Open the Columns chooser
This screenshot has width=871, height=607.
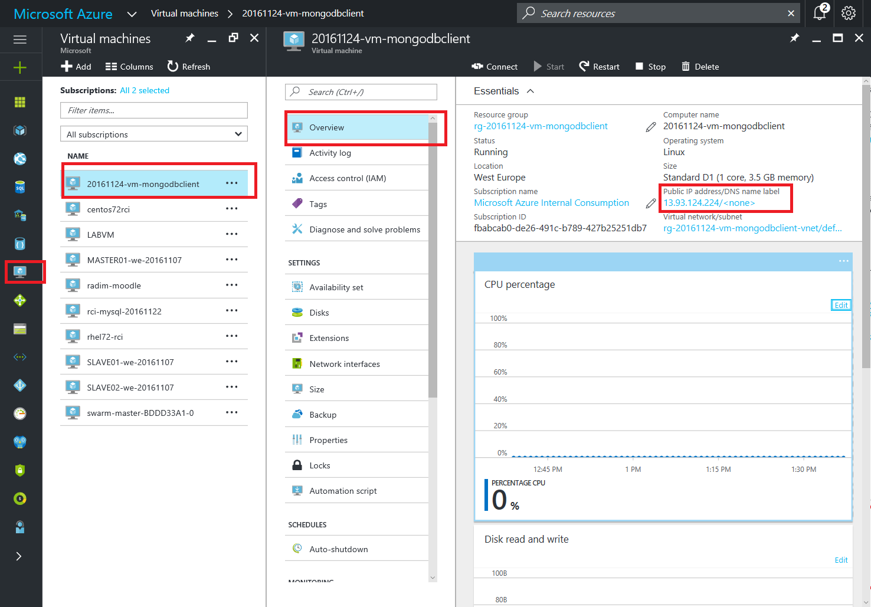(129, 67)
